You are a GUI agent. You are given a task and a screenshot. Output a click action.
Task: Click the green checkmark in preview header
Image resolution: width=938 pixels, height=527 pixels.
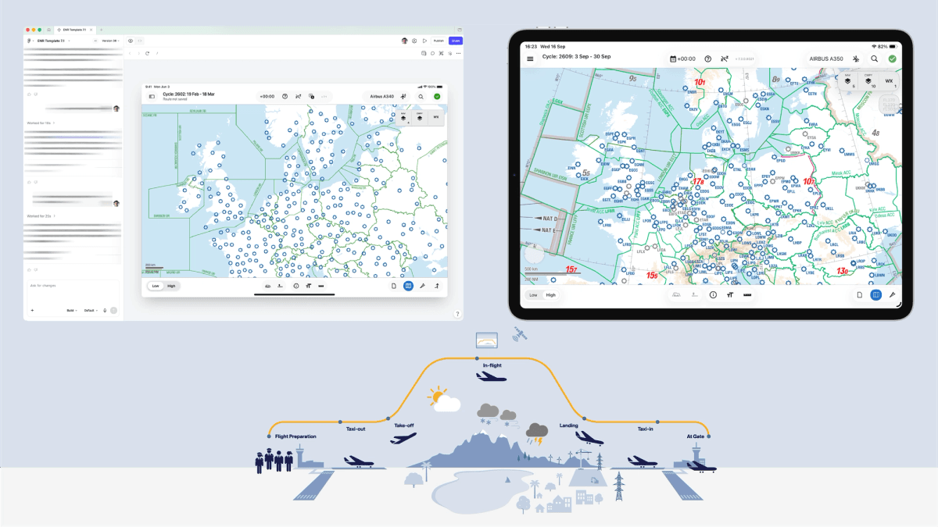(437, 97)
